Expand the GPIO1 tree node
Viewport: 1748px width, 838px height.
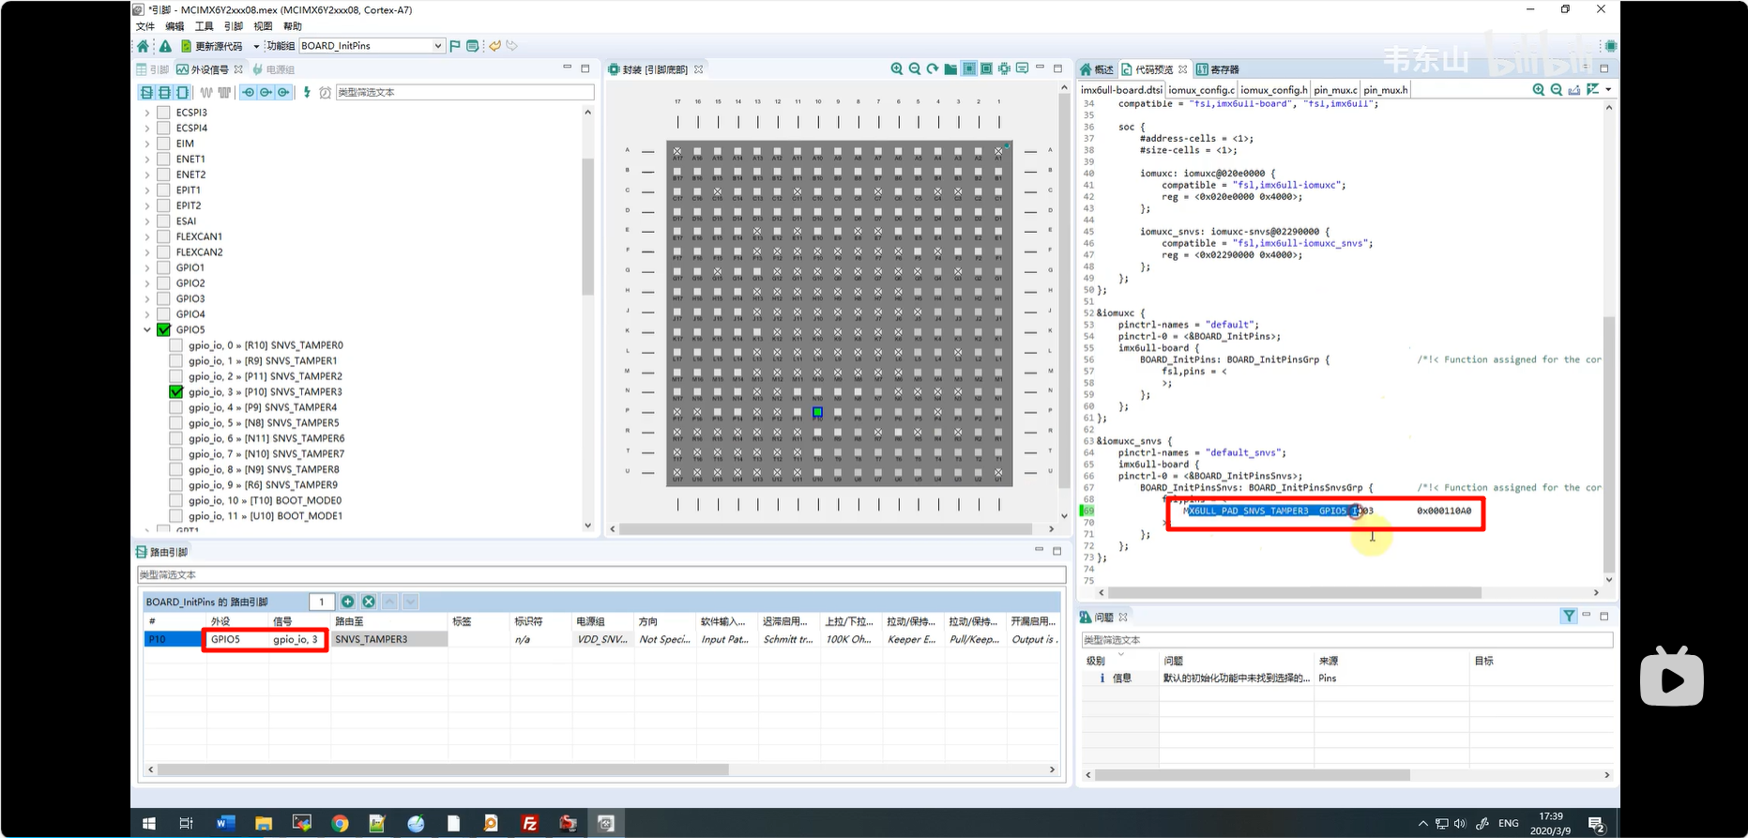(x=147, y=267)
